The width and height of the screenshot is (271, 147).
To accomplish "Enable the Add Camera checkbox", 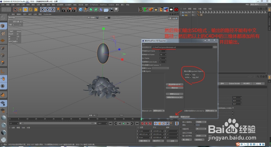I will pos(160,65).
